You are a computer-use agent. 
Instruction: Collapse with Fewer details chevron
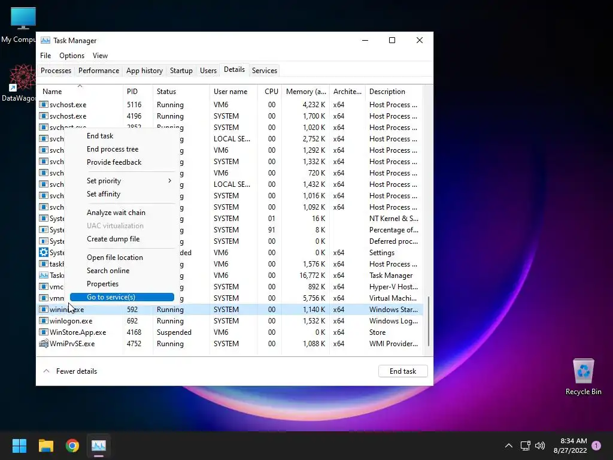tap(46, 371)
